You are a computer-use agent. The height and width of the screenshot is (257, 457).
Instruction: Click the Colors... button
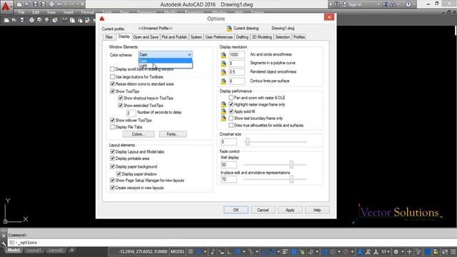click(139, 134)
